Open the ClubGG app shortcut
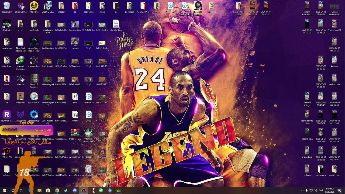 pyautogui.click(x=7, y=25)
